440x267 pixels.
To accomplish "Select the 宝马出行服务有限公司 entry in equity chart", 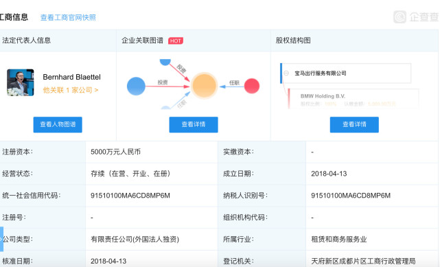I will click(x=346, y=73).
